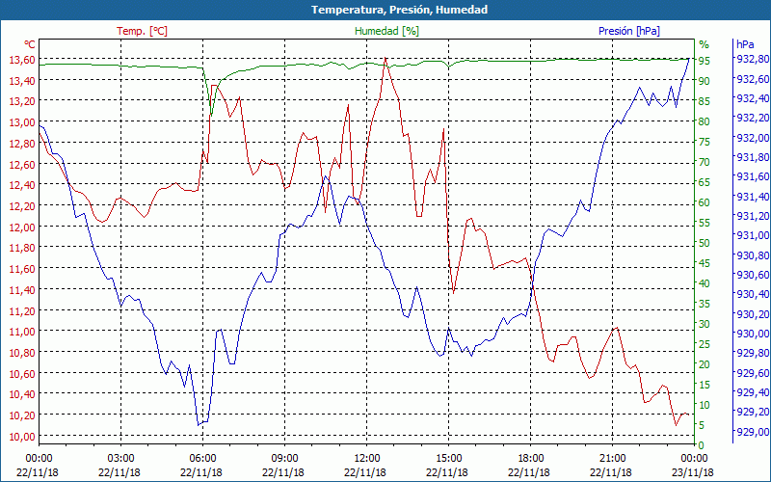Click temperature axis value '12,80'

pos(22,144)
